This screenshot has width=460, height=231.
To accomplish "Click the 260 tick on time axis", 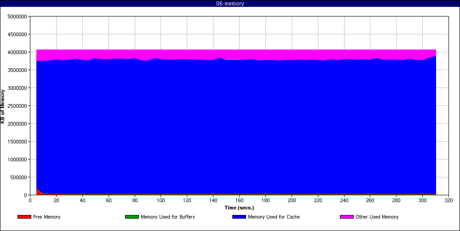I will (x=370, y=201).
